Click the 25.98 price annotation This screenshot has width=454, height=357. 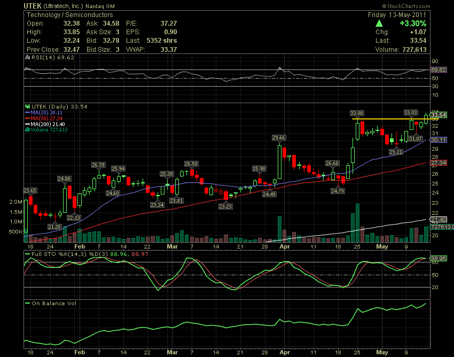[x=259, y=169]
